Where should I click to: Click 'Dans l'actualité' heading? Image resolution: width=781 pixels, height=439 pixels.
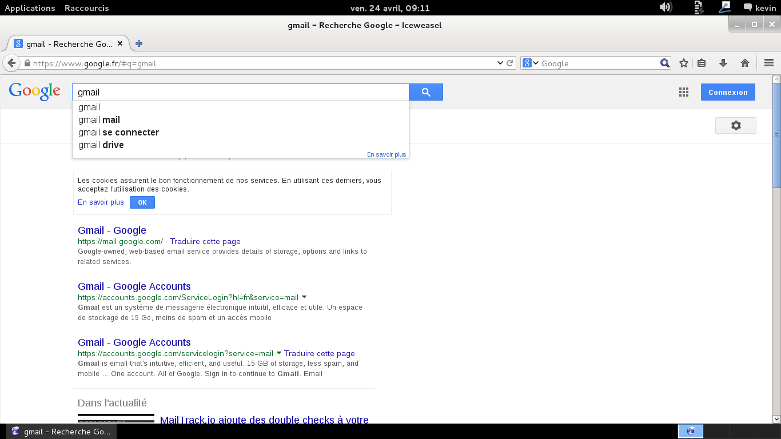tap(112, 403)
